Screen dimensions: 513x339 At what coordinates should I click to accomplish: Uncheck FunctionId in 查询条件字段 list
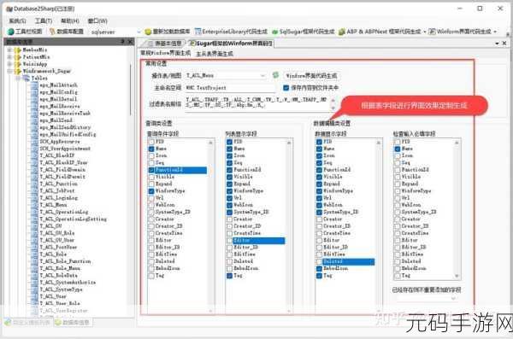coord(151,170)
